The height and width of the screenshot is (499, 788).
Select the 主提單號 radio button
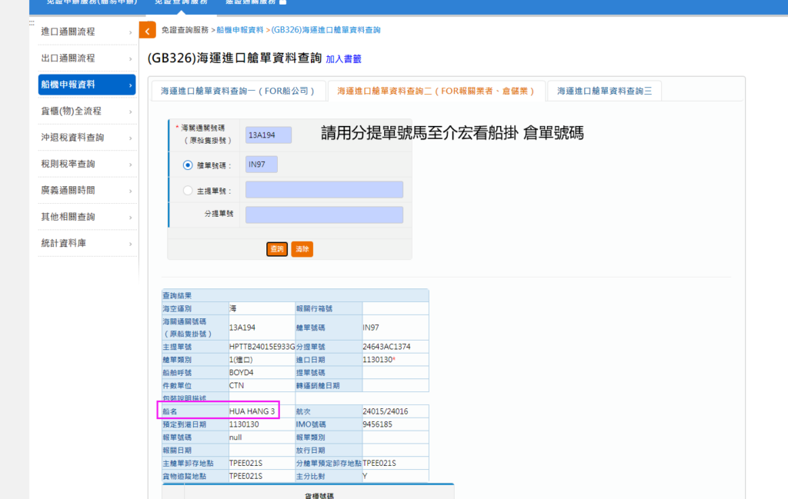pos(188,191)
